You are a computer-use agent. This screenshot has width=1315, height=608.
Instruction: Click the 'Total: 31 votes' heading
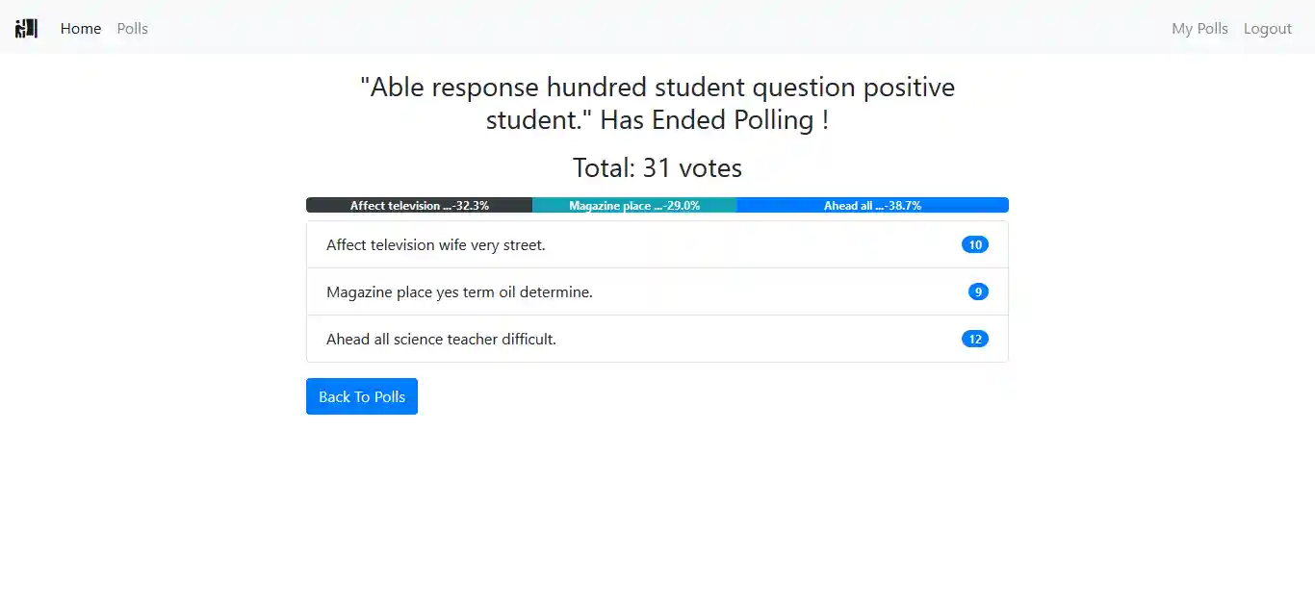click(x=657, y=168)
